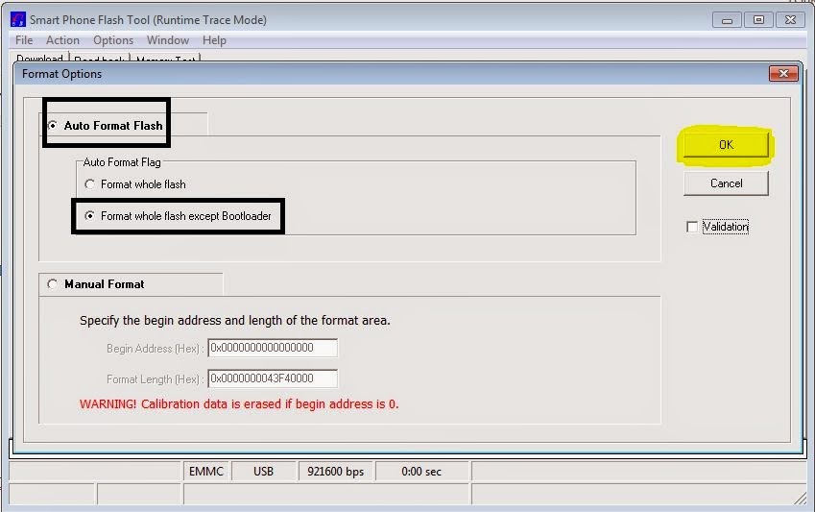Image resolution: width=815 pixels, height=512 pixels.
Task: Click the calibration data WARNING text
Action: point(239,403)
